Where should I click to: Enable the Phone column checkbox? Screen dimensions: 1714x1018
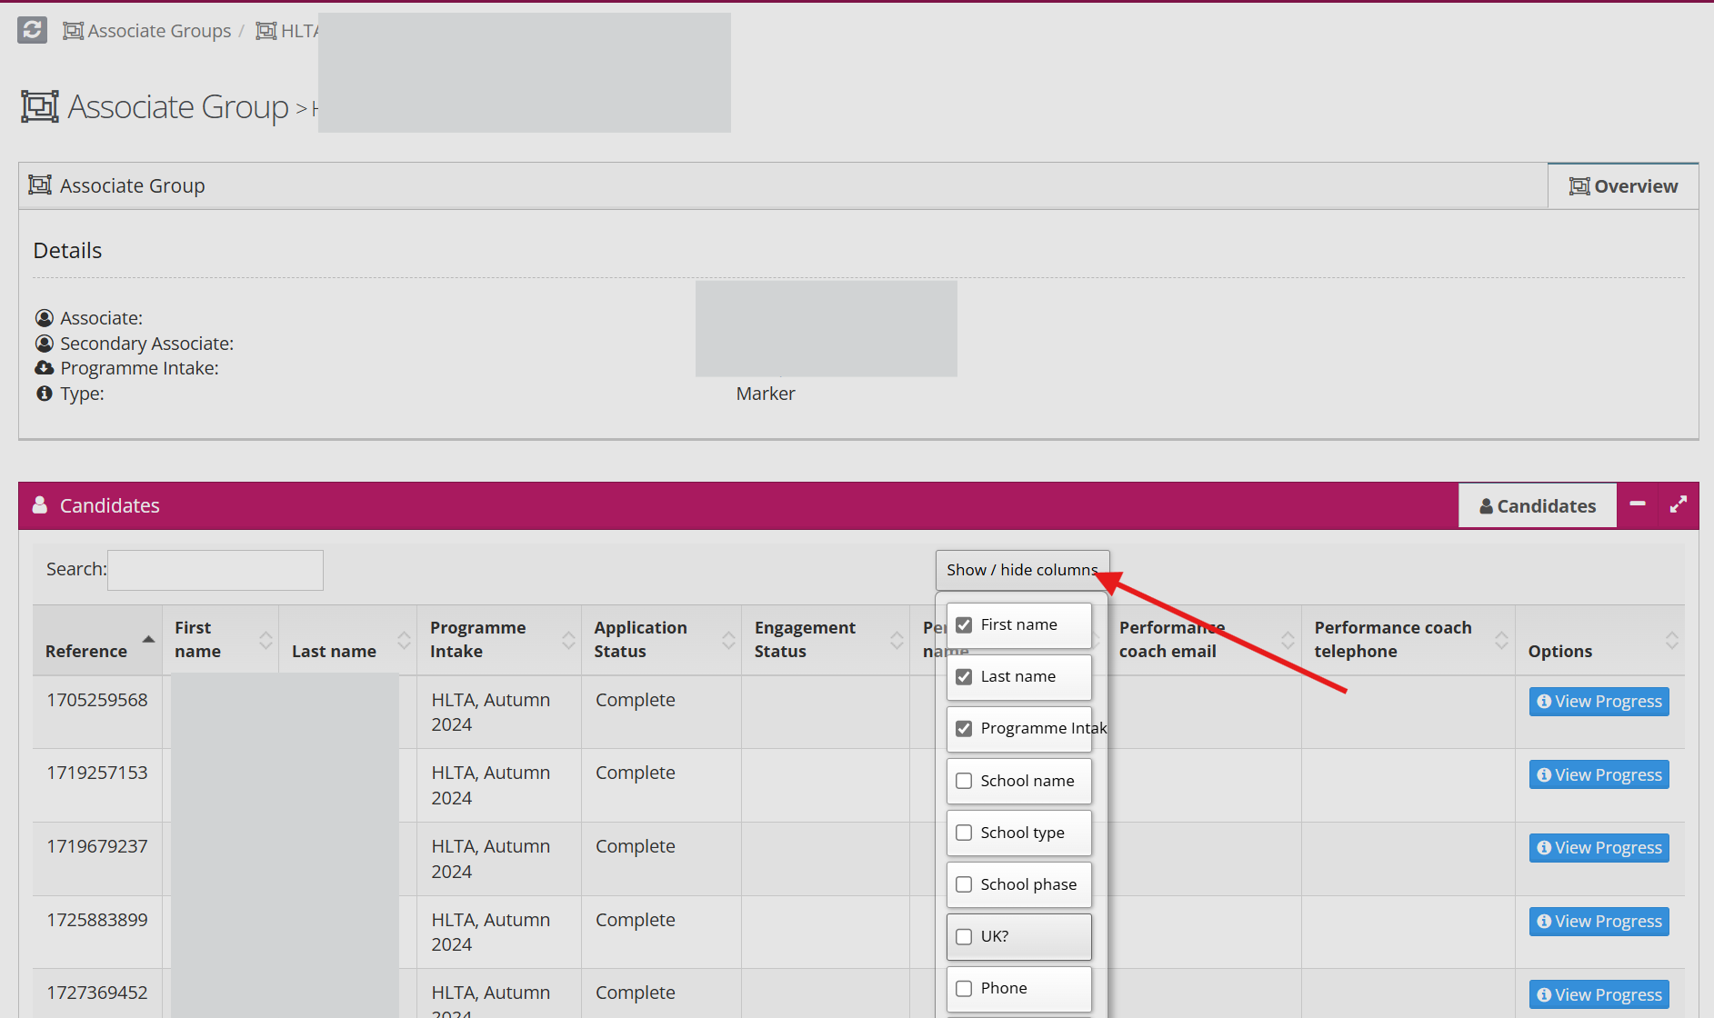(x=964, y=988)
